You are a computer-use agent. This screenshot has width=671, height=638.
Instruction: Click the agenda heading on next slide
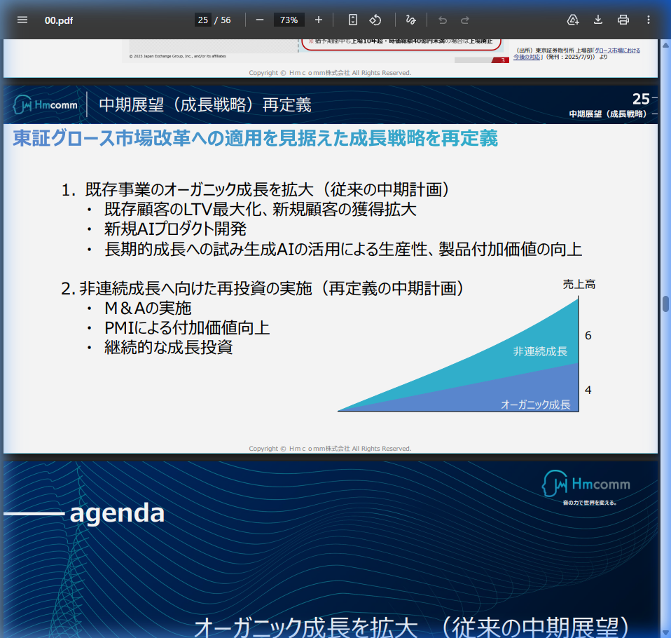coord(117,514)
